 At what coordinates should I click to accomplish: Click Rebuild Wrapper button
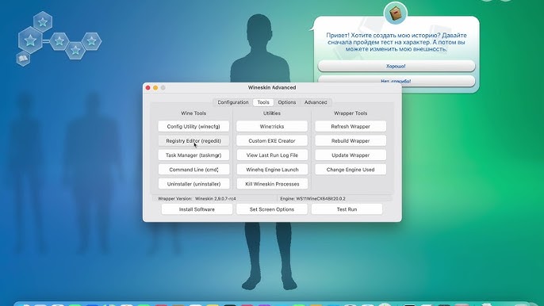tap(351, 141)
